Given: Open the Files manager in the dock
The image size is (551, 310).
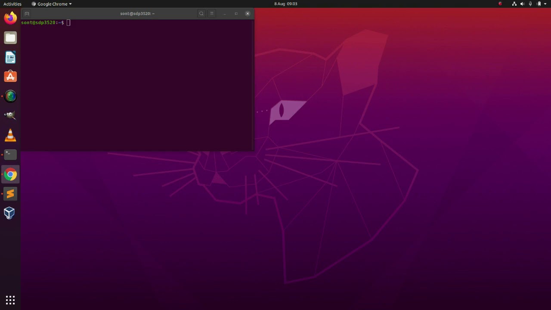Looking at the screenshot, I should coord(10,37).
